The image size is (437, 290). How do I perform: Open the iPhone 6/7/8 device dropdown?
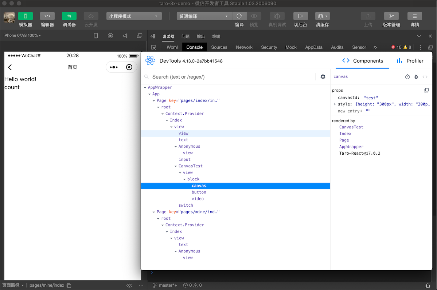pos(22,36)
